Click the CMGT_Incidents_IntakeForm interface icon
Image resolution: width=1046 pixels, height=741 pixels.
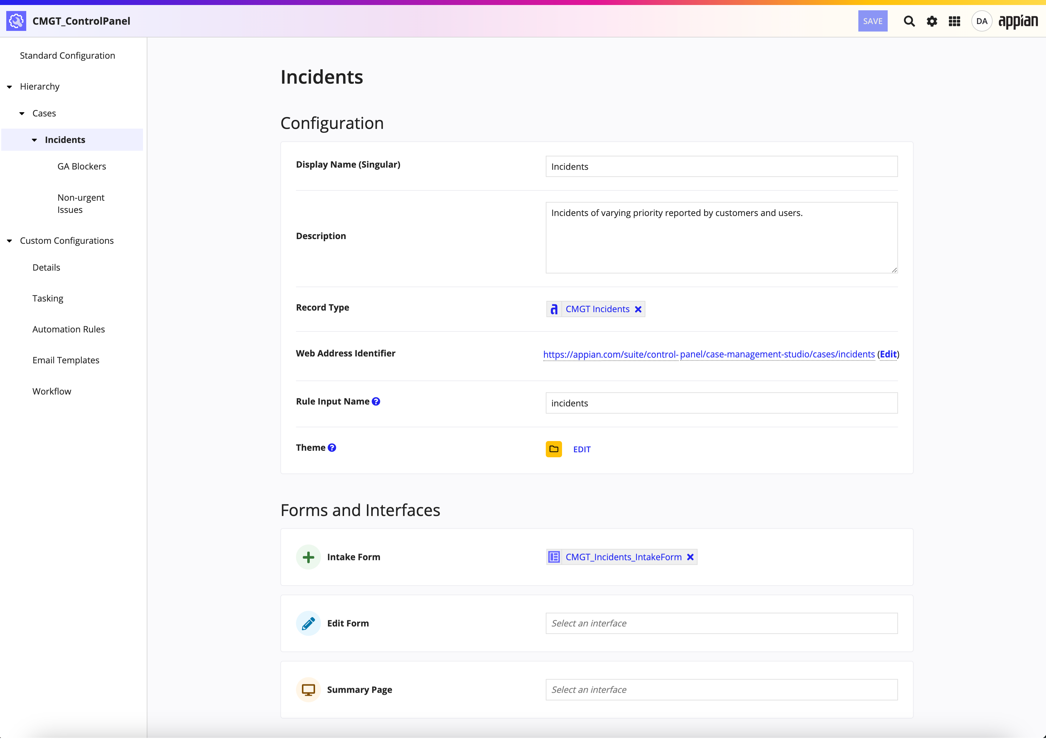click(x=554, y=557)
